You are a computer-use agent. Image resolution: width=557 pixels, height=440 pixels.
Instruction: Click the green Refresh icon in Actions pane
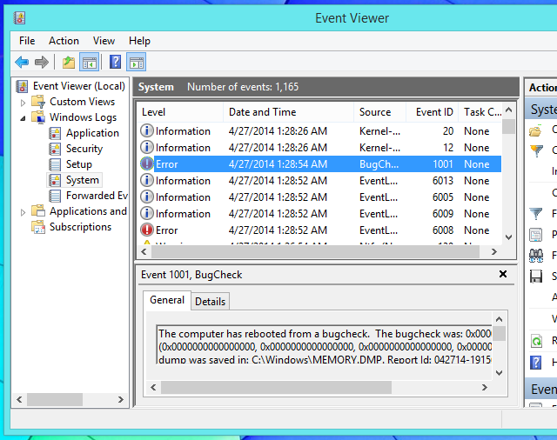[536, 342]
